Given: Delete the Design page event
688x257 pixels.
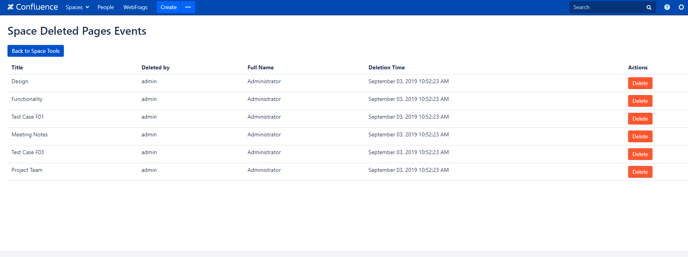Looking at the screenshot, I should 640,83.
